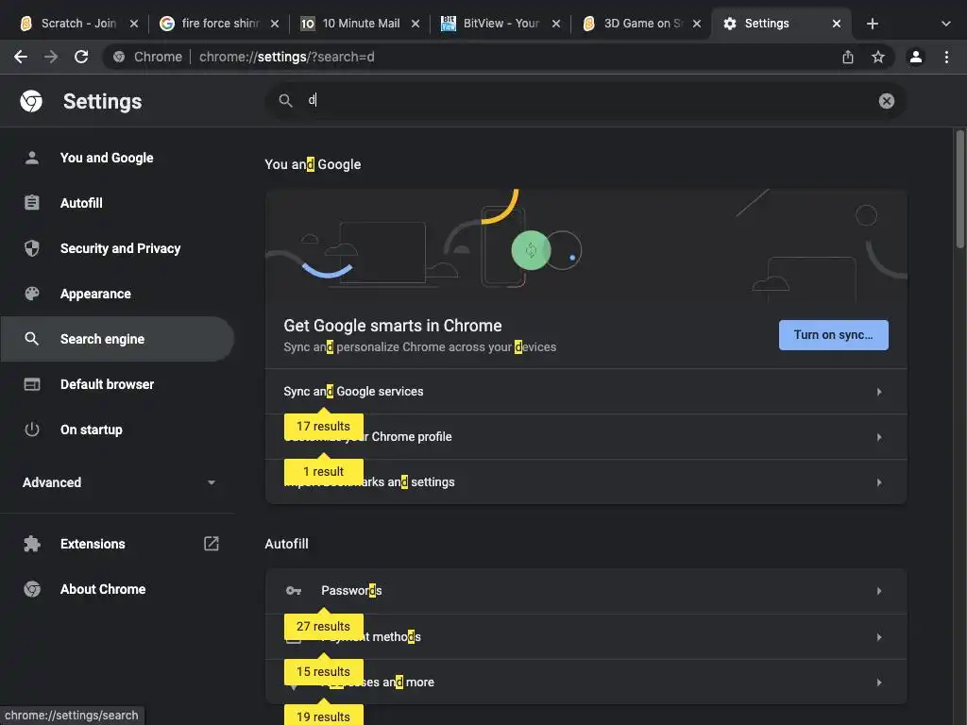This screenshot has width=967, height=725.
Task: Click the '1 result' bubble
Action: pos(323,472)
